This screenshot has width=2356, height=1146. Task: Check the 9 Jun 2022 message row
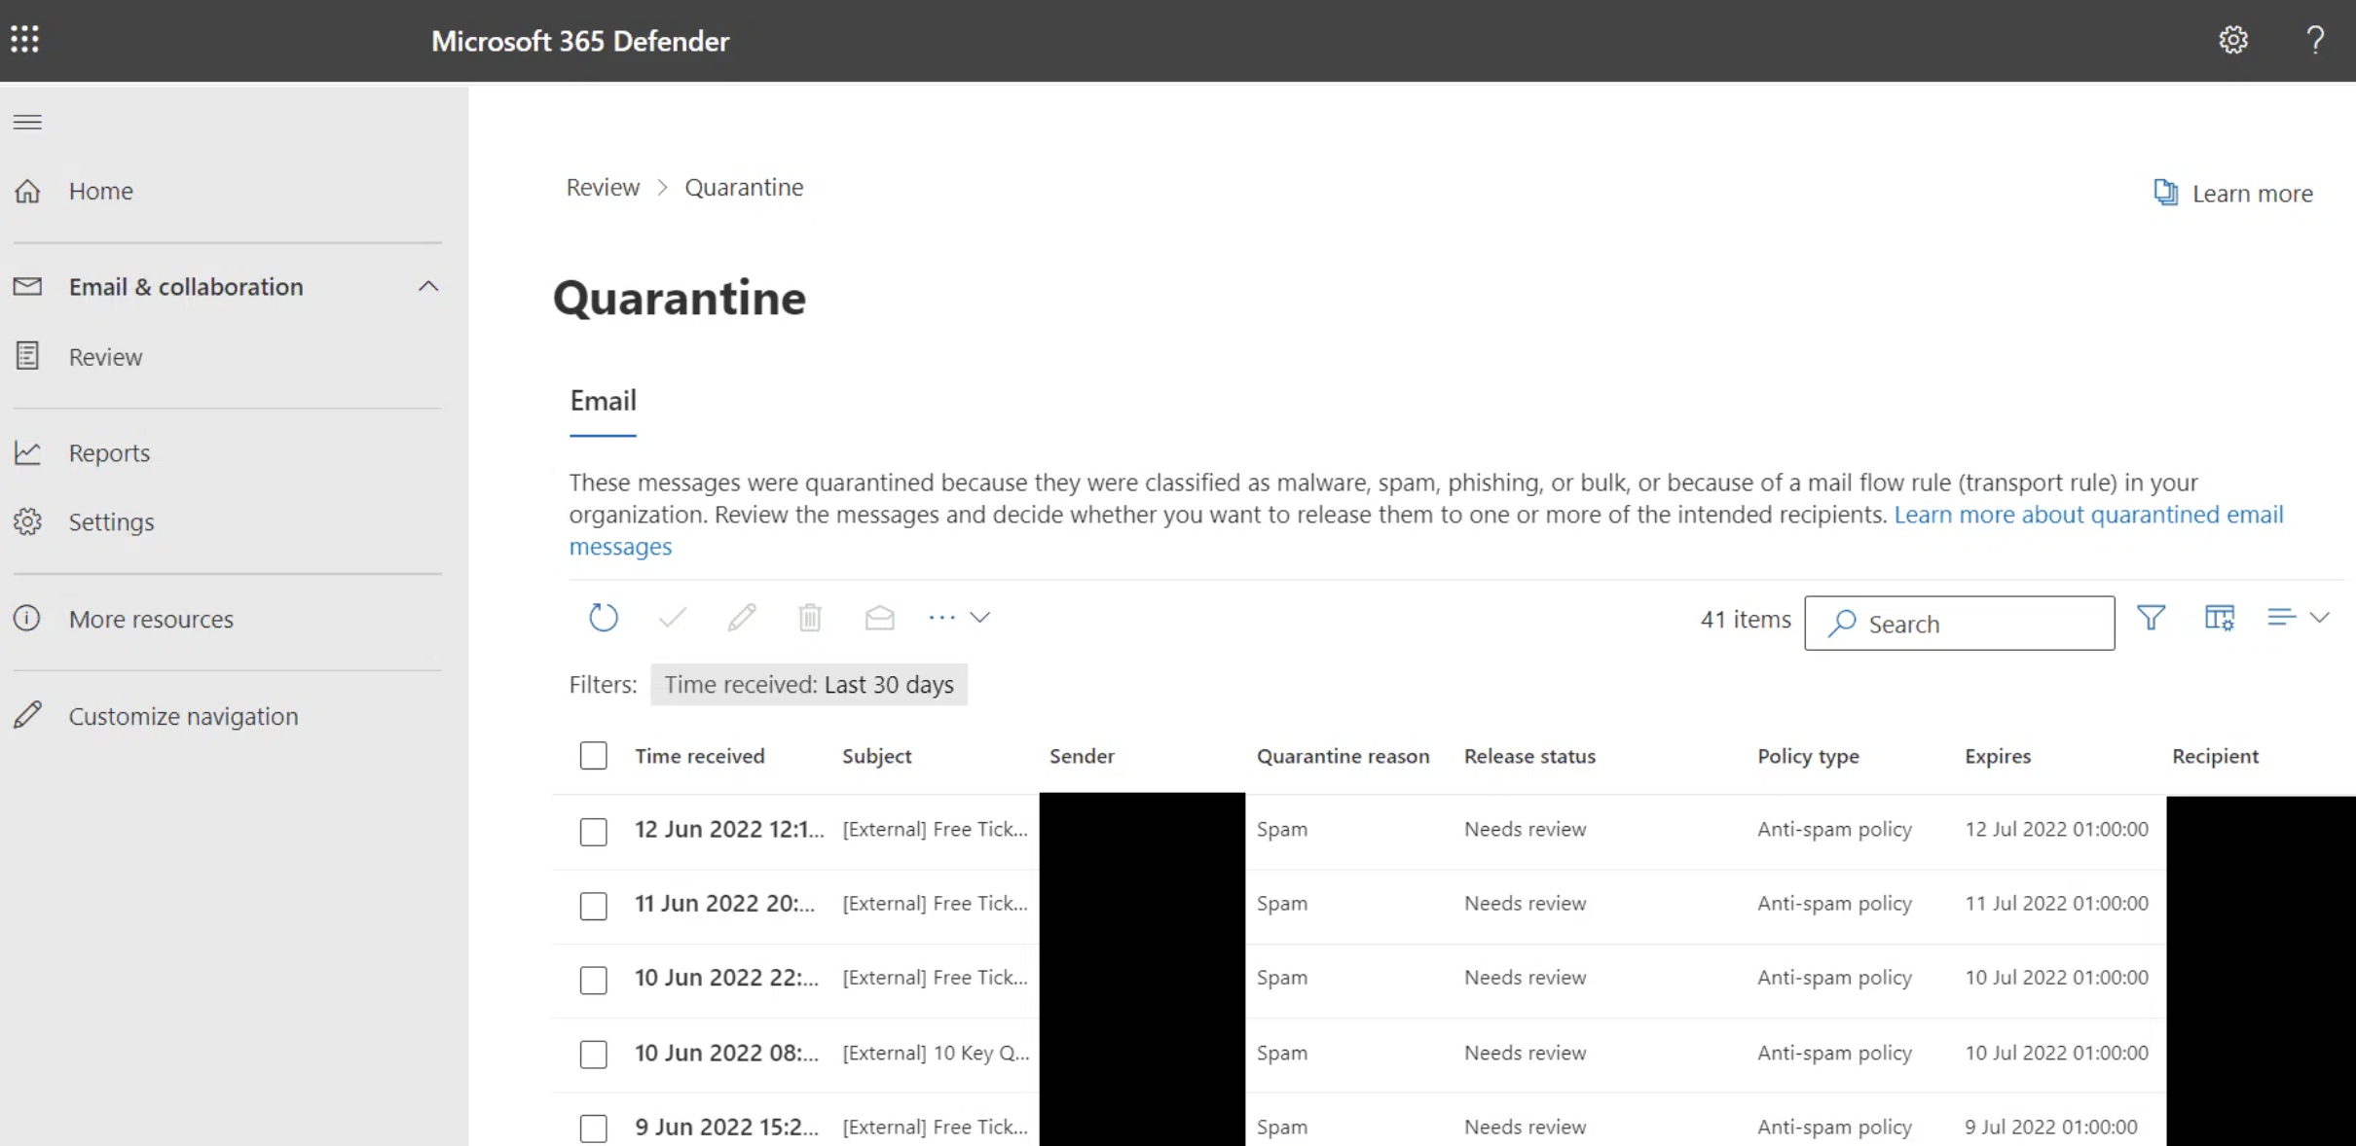pos(593,1128)
